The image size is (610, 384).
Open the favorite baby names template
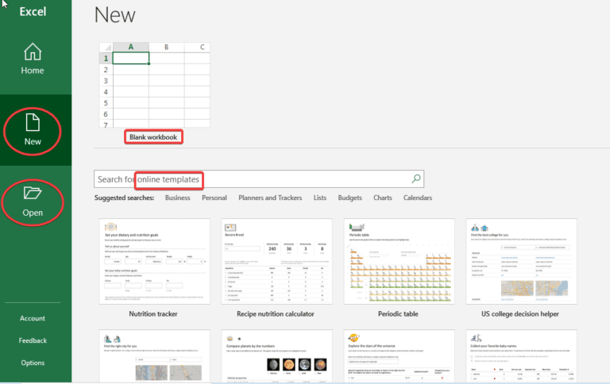click(521, 356)
